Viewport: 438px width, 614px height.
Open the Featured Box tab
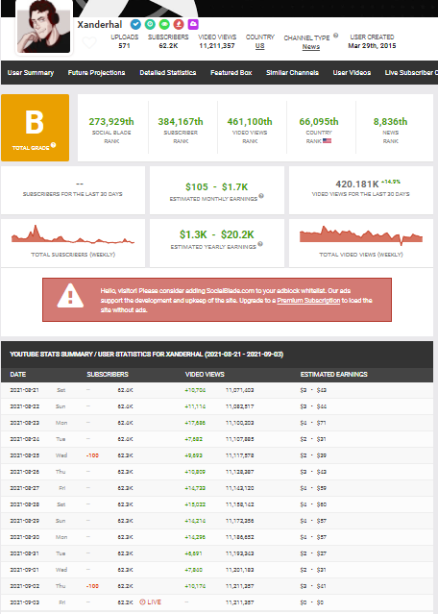(x=231, y=73)
